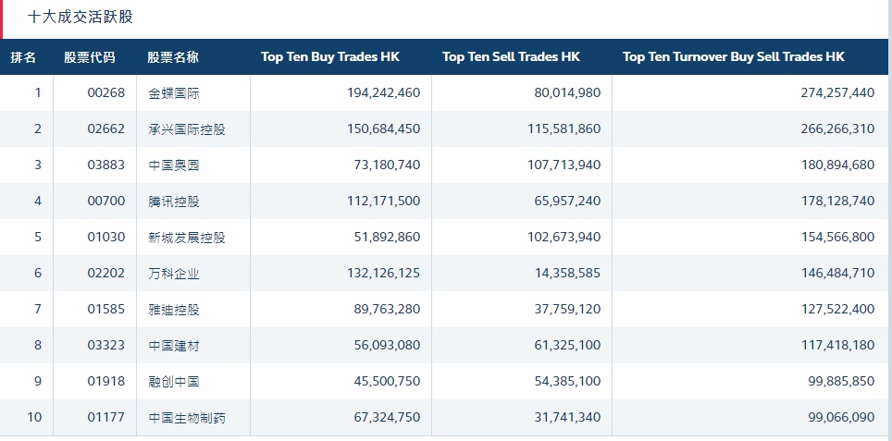
Task: Click turnover value 266,266,310
Action: coord(837,129)
